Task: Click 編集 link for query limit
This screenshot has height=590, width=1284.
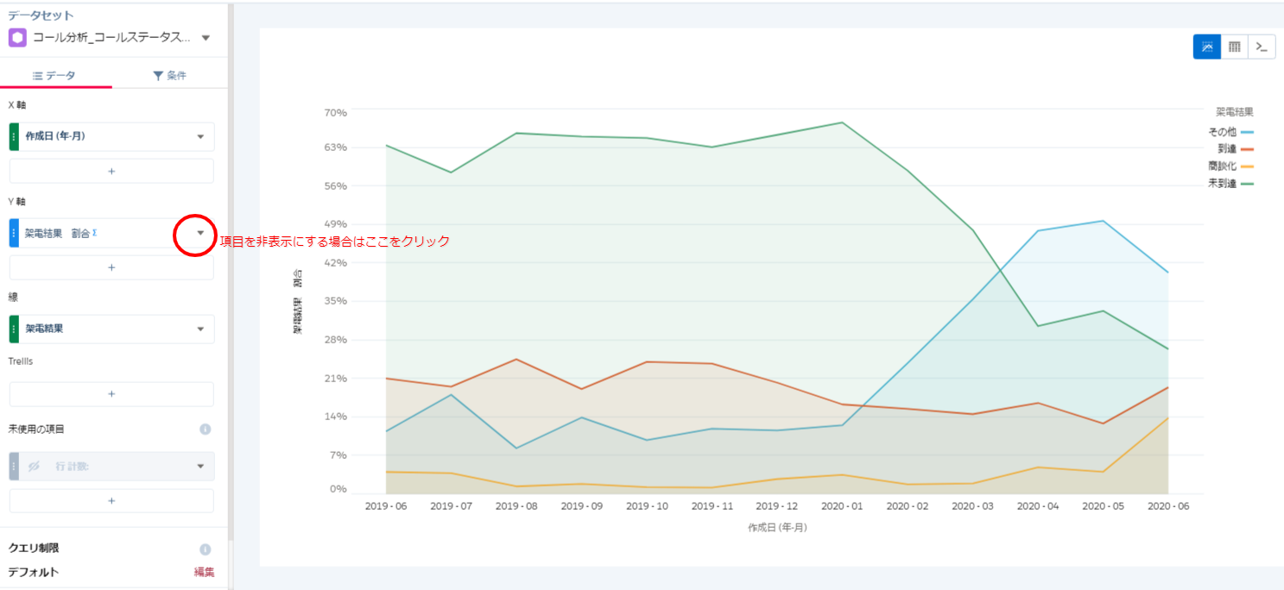Action: [204, 572]
